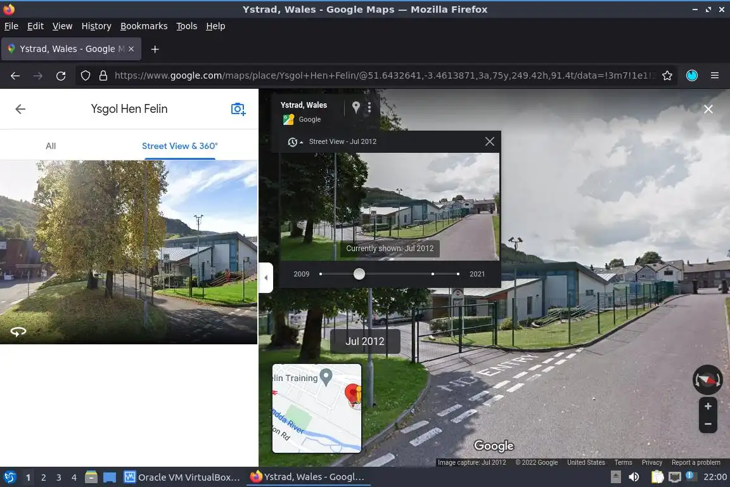Select the 2009 point on timeline
Viewport: 730px width, 487px height.
pos(321,274)
